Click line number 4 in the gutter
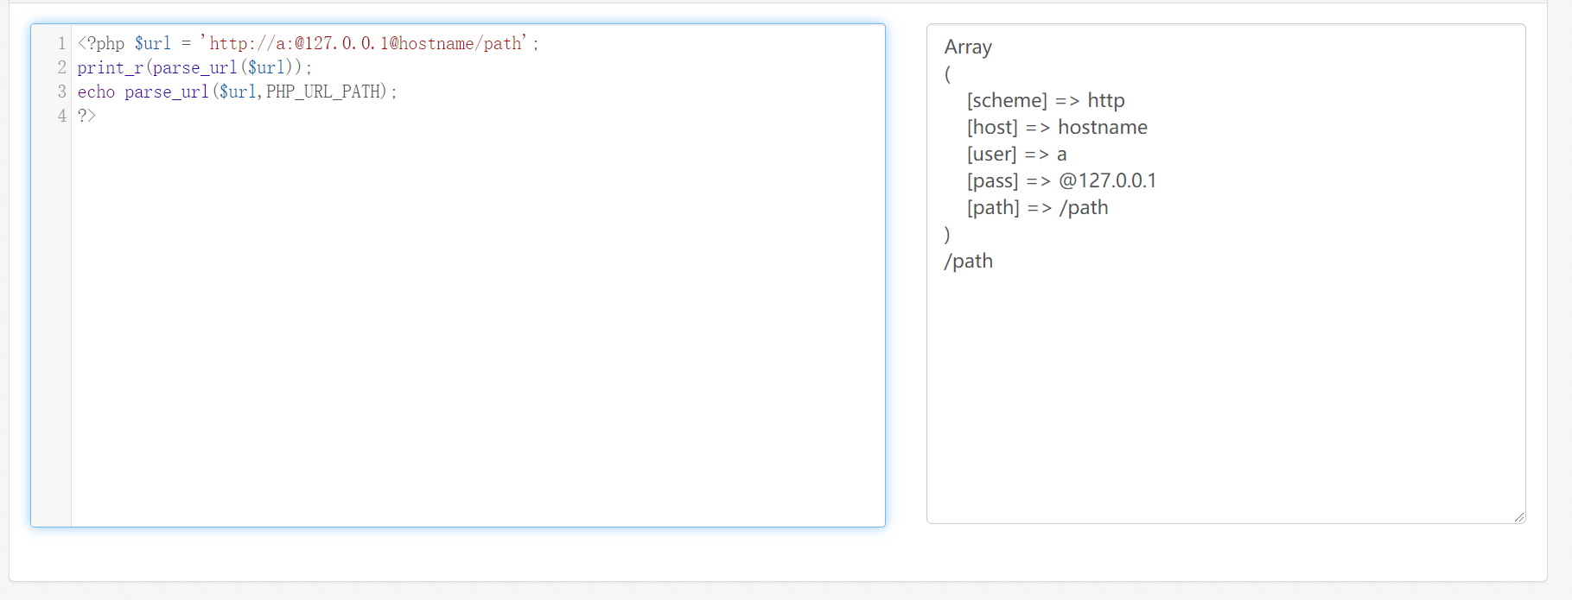Image resolution: width=1572 pixels, height=600 pixels. tap(61, 116)
